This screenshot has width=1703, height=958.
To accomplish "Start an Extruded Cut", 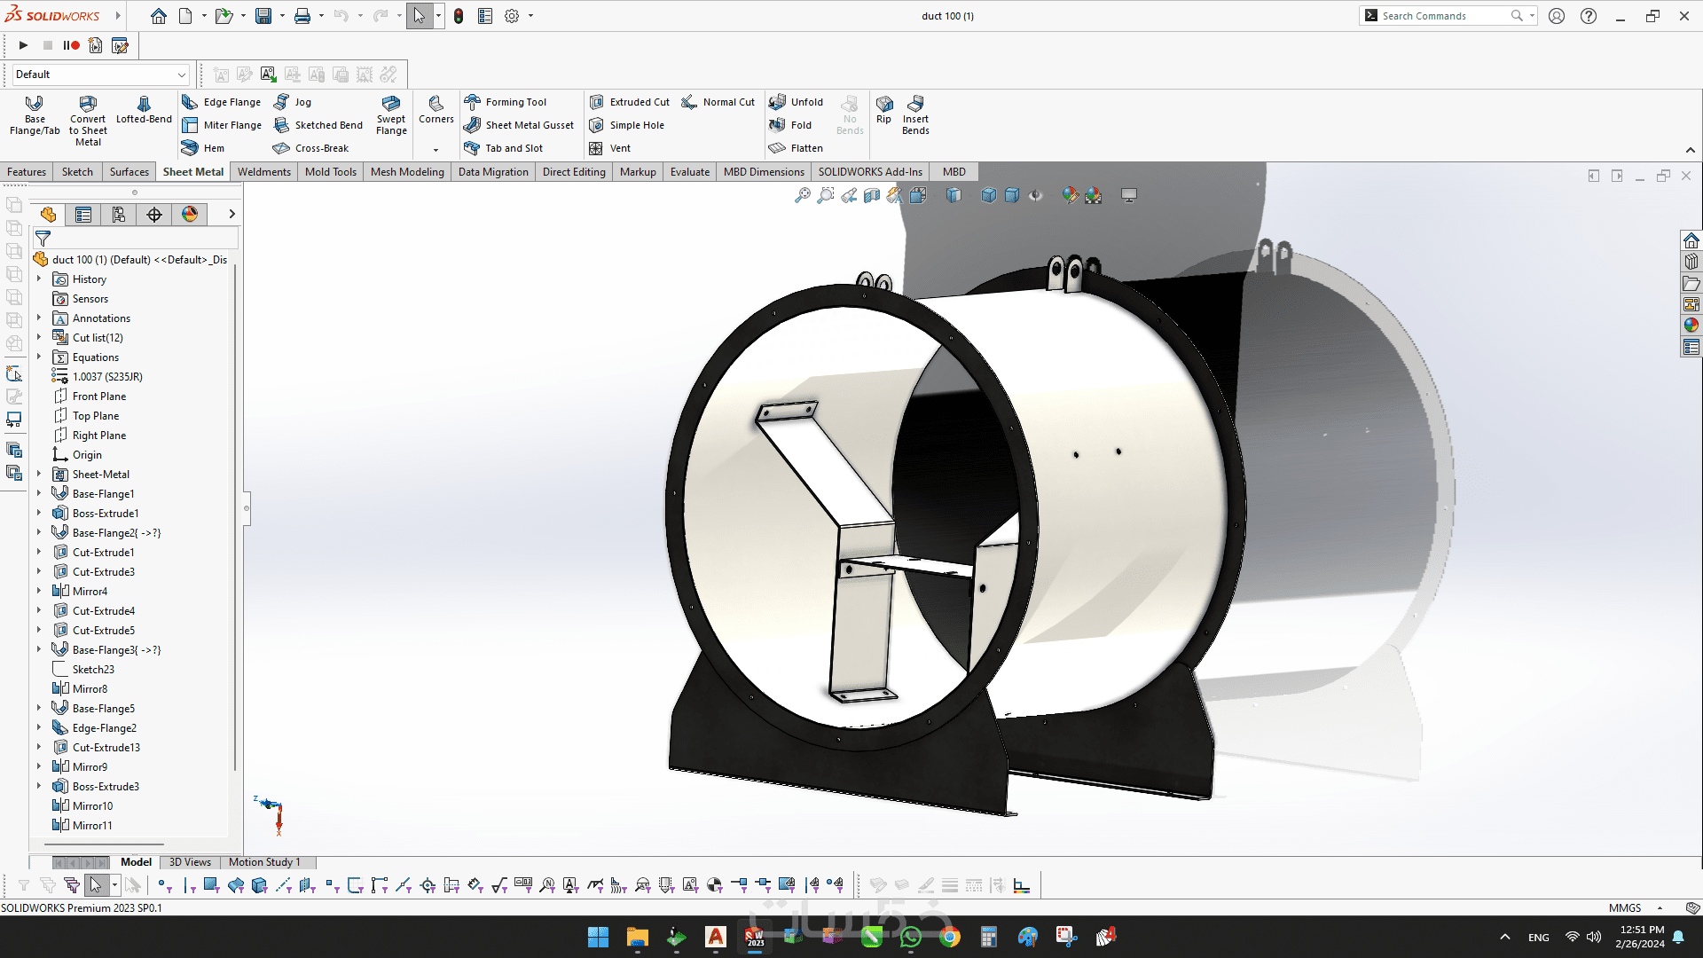I will click(x=630, y=102).
